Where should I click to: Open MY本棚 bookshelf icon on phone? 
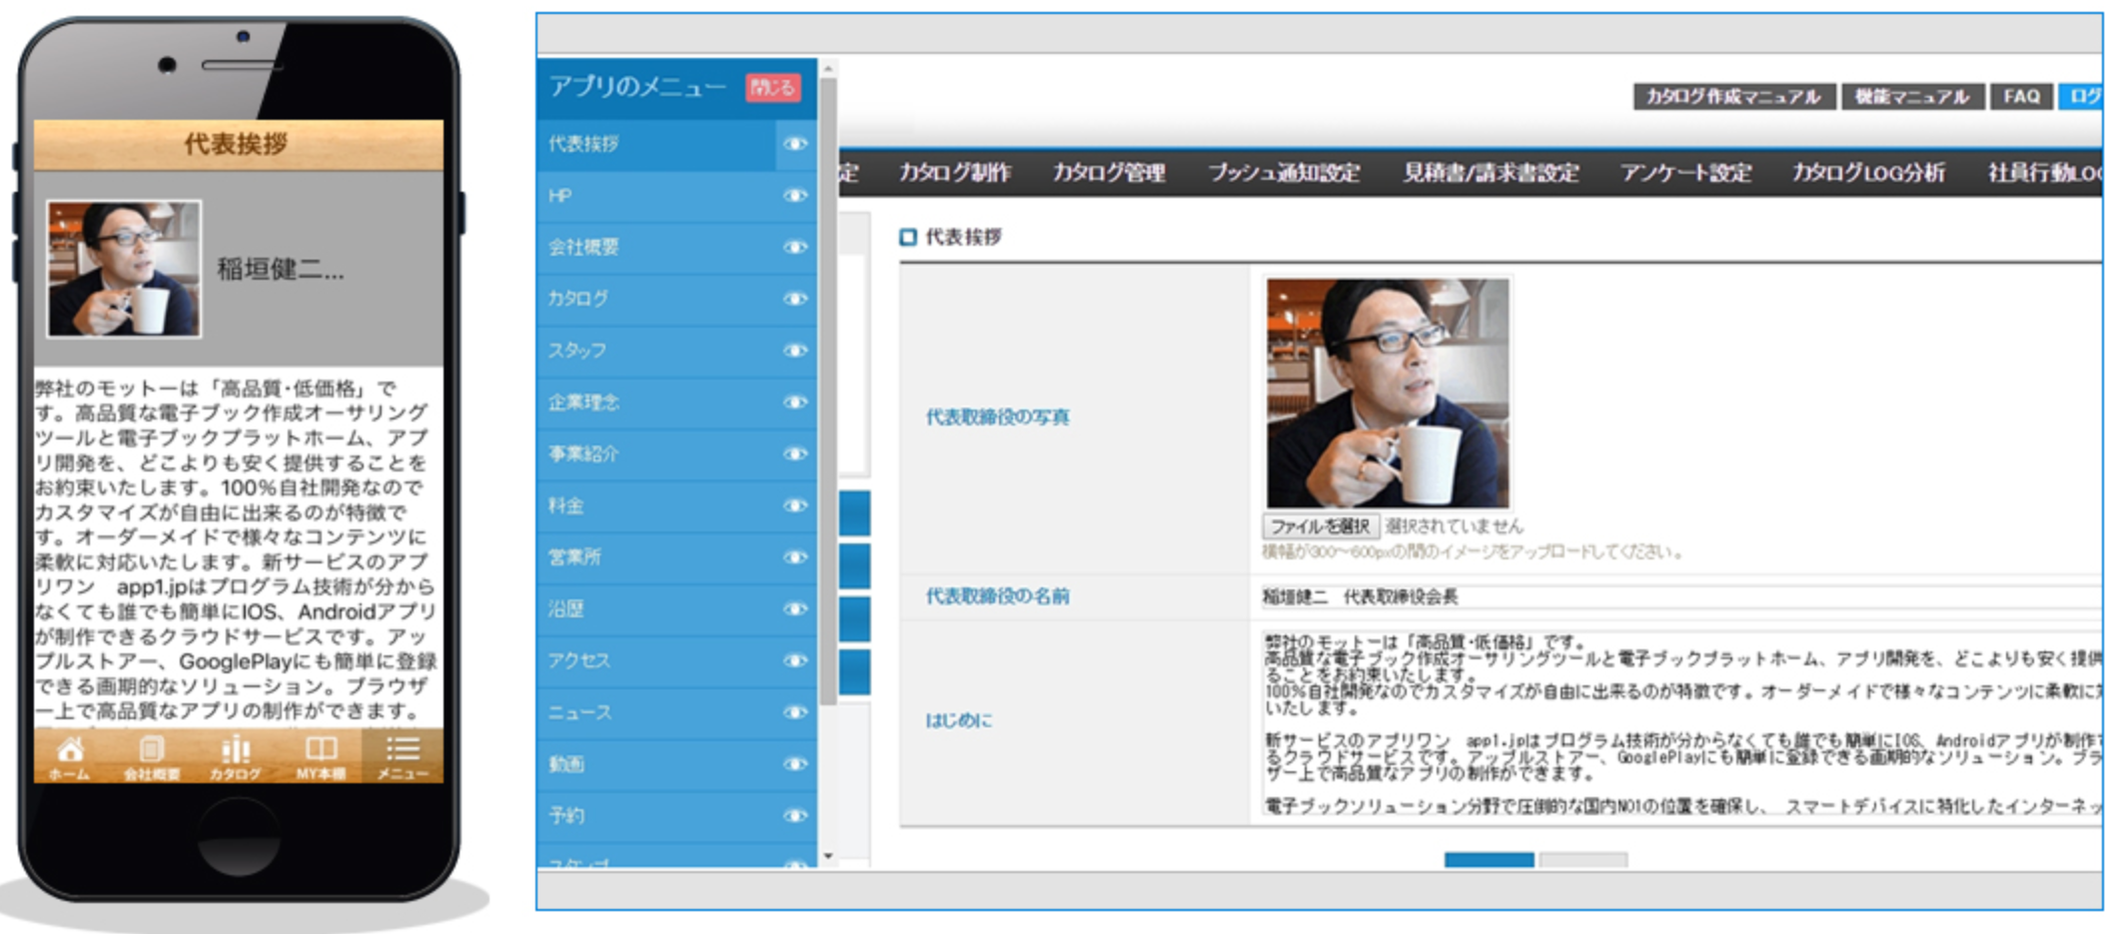click(320, 756)
